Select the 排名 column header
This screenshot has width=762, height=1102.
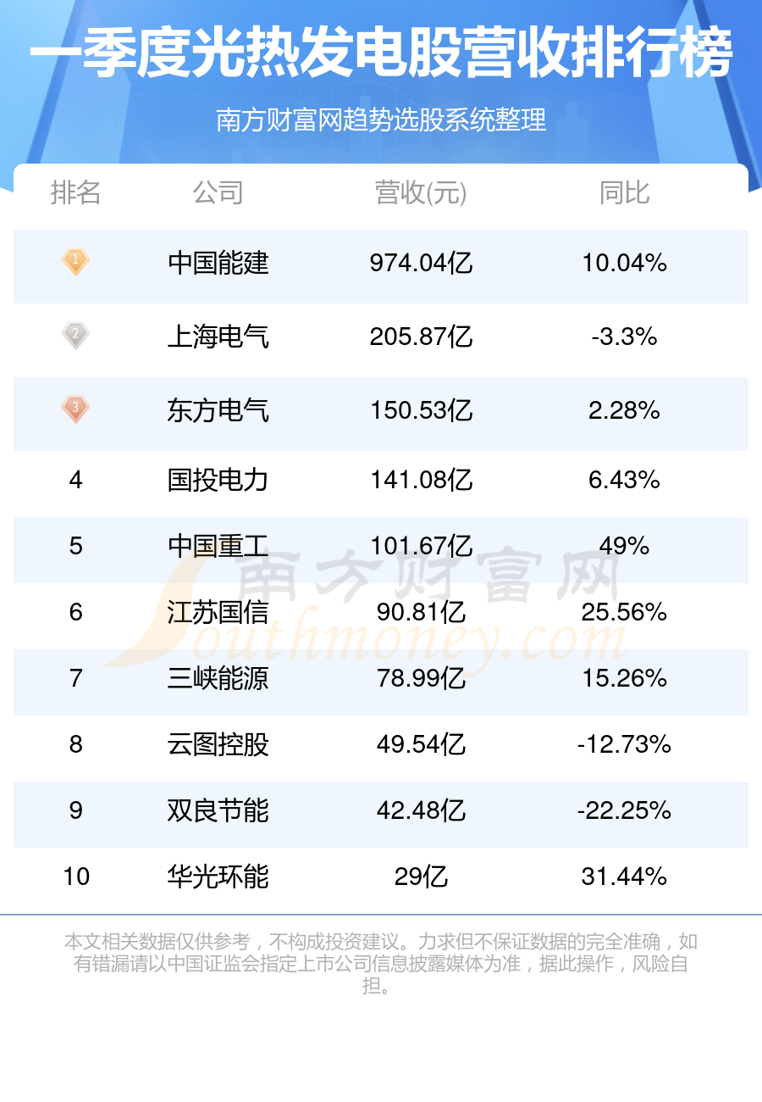tap(76, 193)
